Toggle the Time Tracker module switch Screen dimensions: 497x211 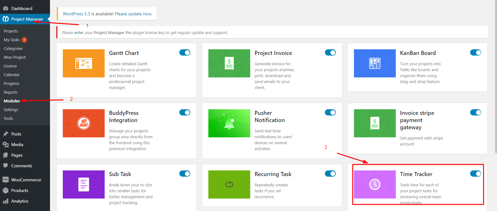[x=475, y=174]
